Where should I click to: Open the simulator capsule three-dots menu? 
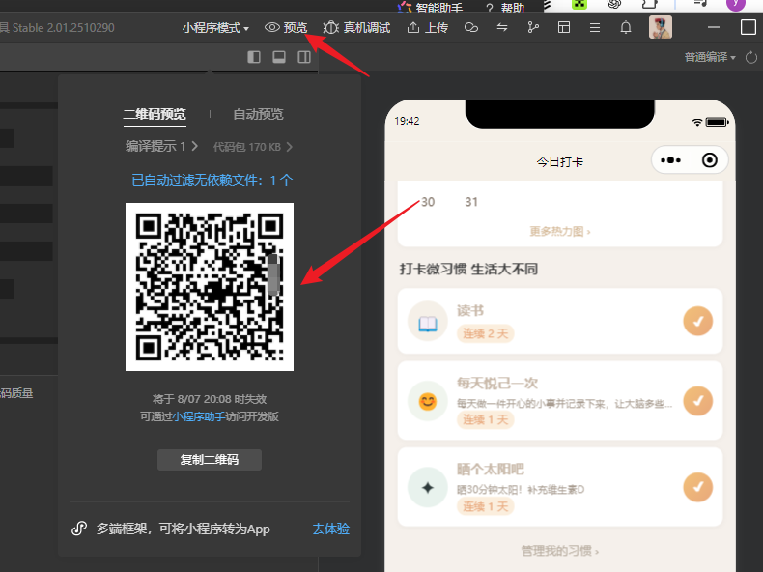click(x=670, y=160)
